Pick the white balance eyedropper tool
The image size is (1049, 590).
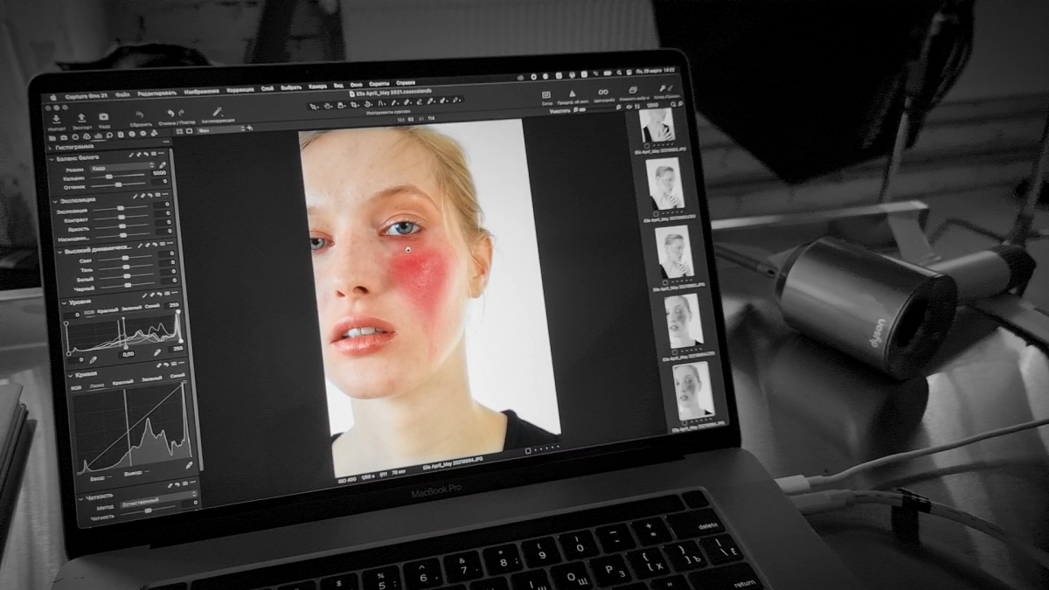163,165
